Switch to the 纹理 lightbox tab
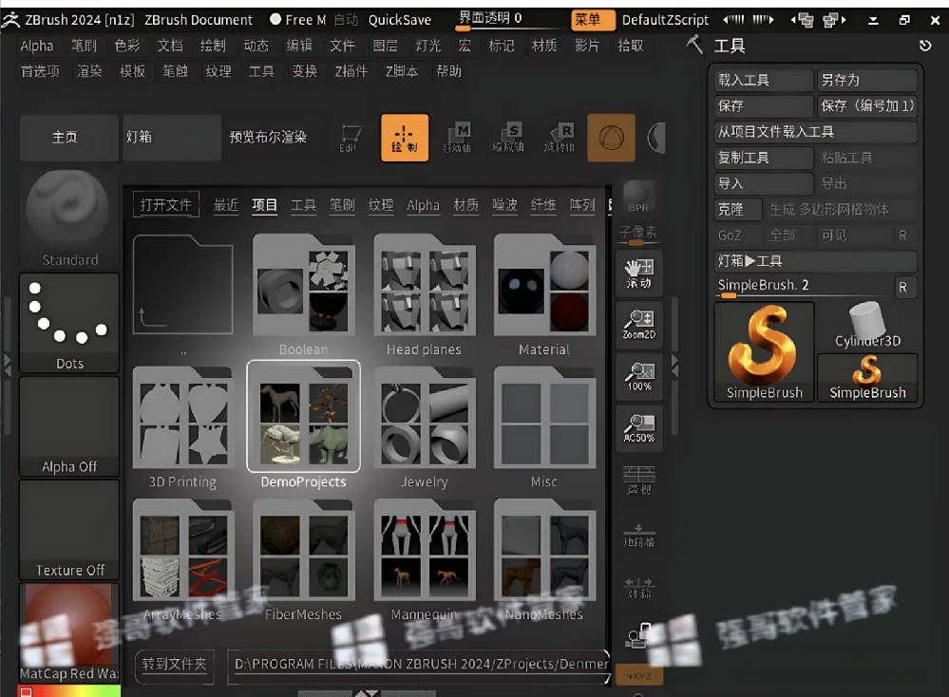Image resolution: width=949 pixels, height=697 pixels. (381, 205)
